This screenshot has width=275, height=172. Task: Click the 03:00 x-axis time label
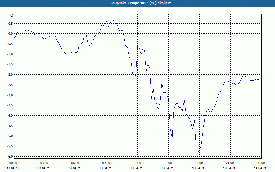point(44,163)
